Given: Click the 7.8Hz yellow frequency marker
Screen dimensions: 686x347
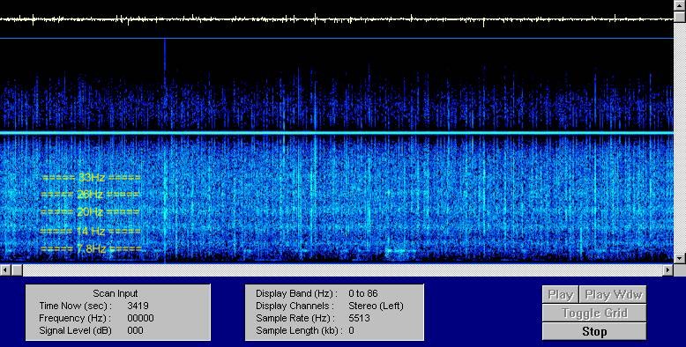Looking at the screenshot, I should (91, 249).
